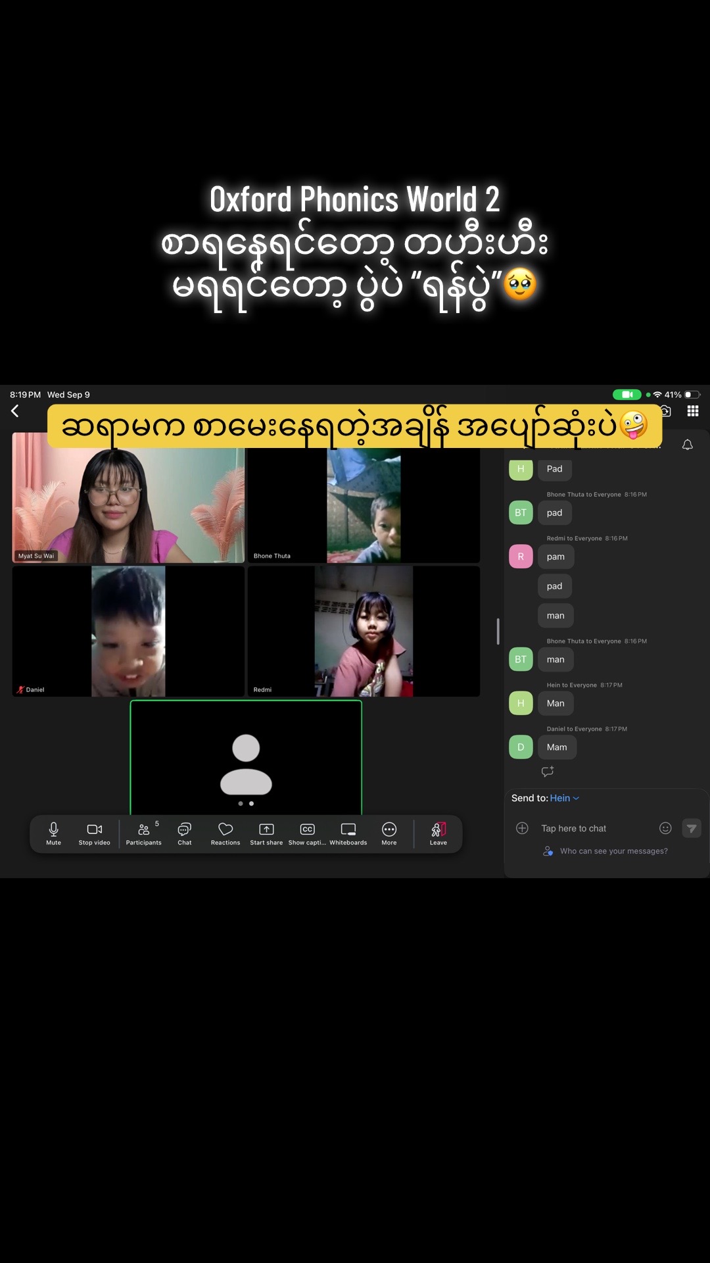Select Myat Su Wai's video tile
The width and height of the screenshot is (710, 1263).
pos(128,497)
